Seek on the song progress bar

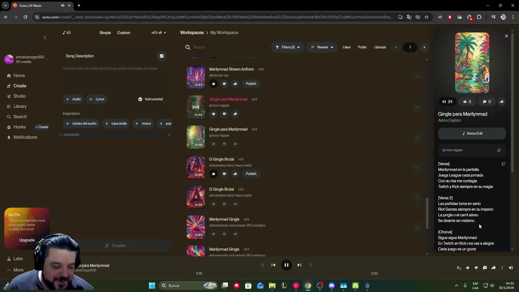point(286,273)
